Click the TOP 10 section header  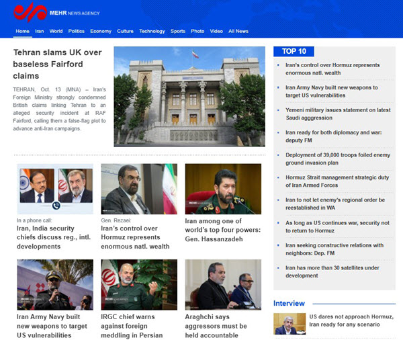click(x=294, y=52)
